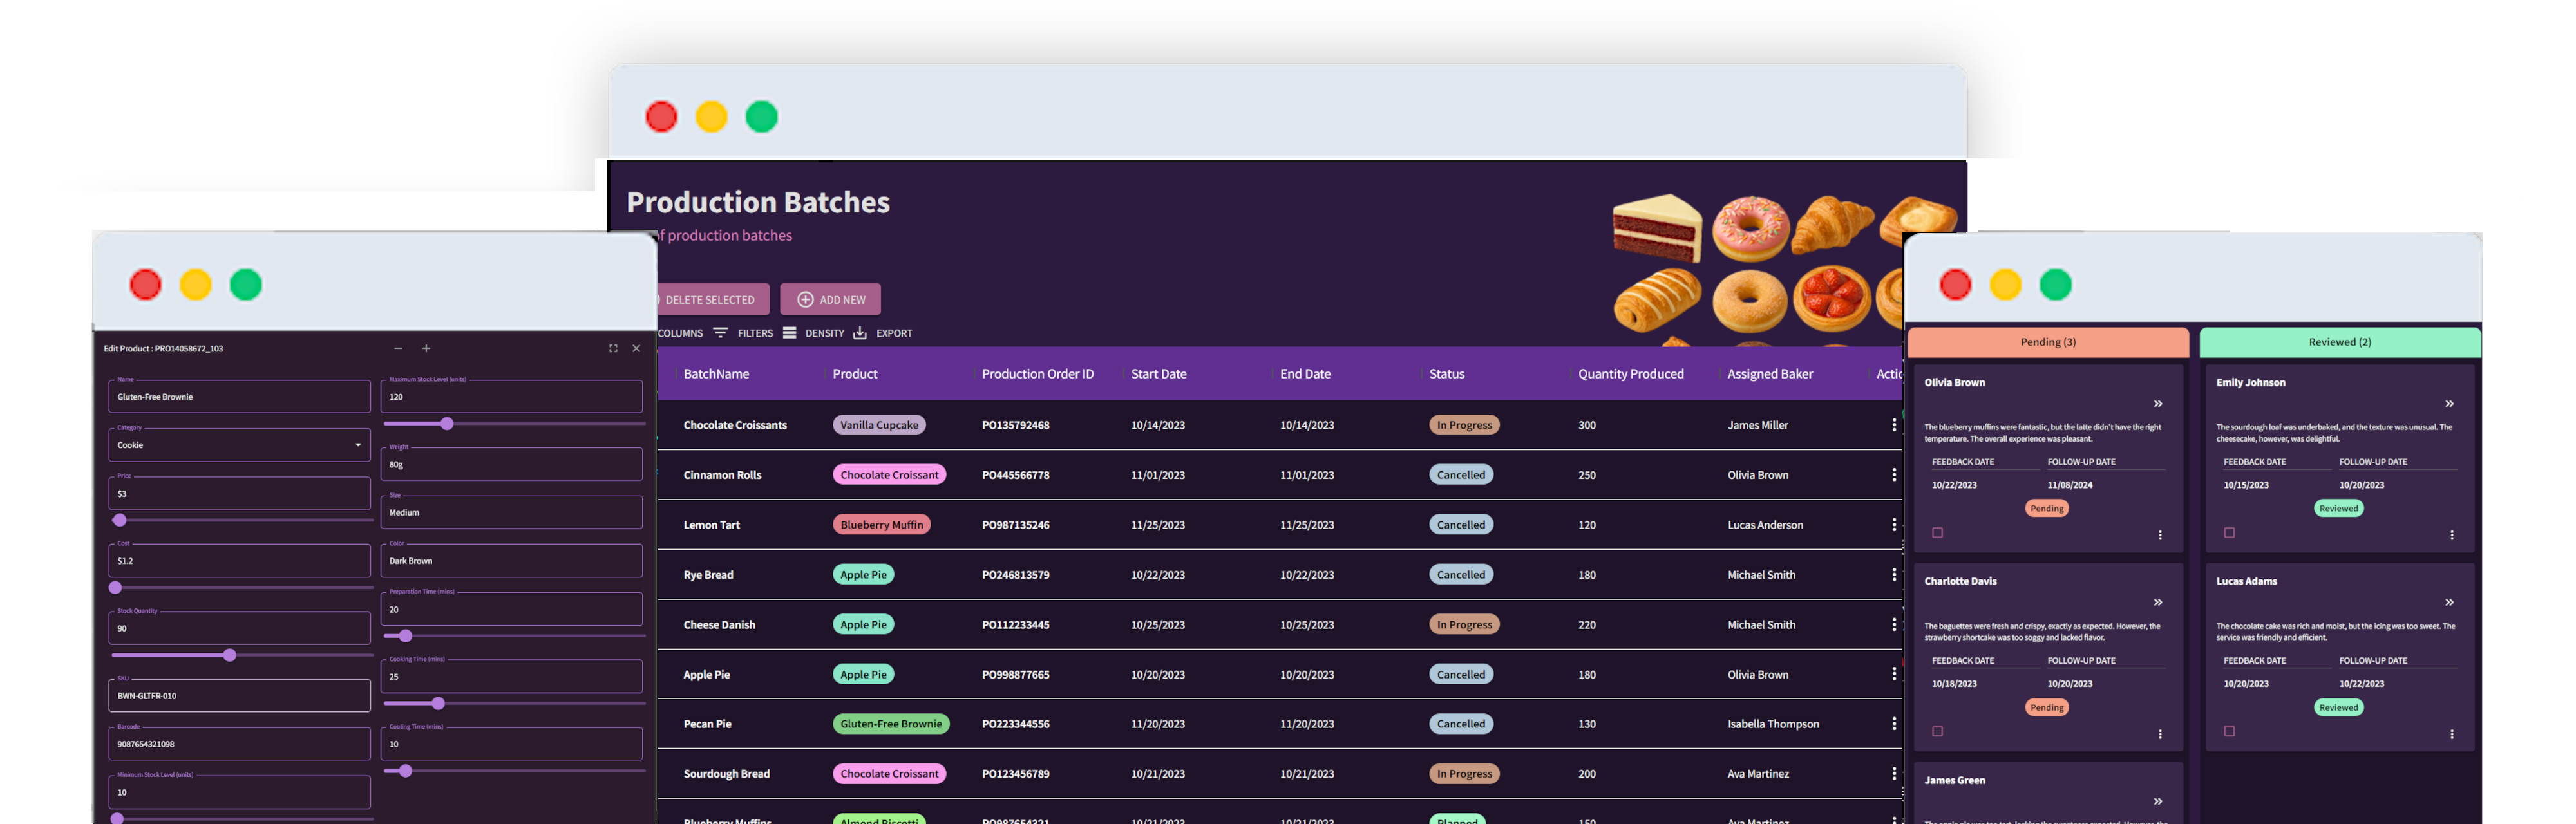Click the Color field showing Dark Brown
Image resolution: width=2576 pixels, height=824 pixels.
(x=511, y=561)
